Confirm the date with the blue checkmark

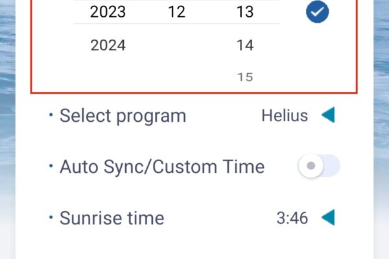coord(317,12)
